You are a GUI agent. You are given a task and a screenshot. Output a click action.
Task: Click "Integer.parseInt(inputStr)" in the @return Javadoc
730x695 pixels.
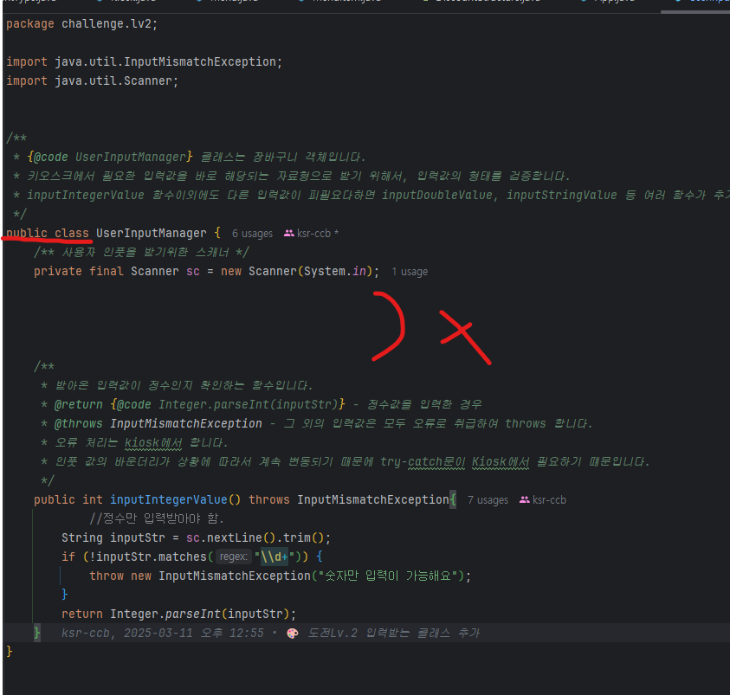[249, 404]
